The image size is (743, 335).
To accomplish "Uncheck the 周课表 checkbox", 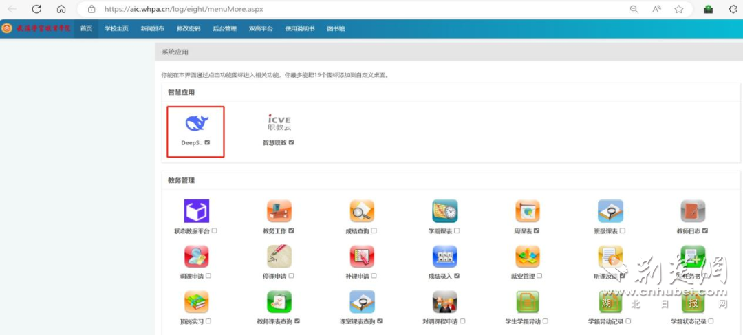I will pyautogui.click(x=537, y=230).
